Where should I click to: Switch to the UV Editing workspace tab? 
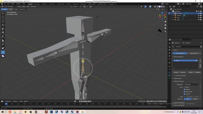[x=52, y=4]
